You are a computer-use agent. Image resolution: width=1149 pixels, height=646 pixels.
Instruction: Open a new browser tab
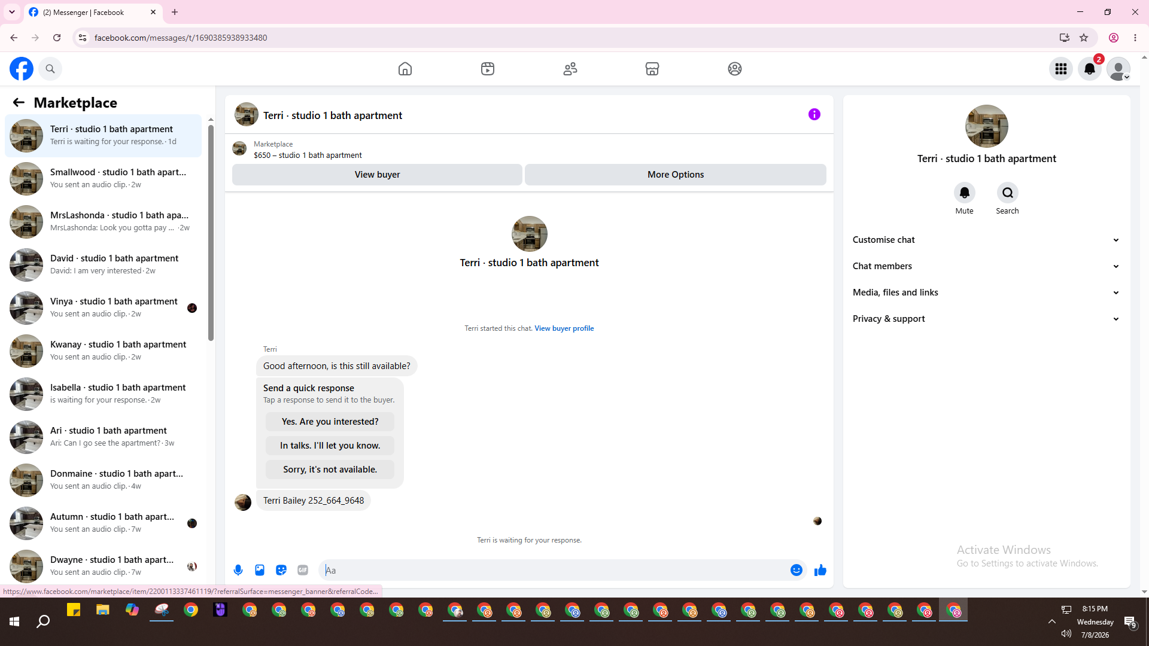175,12
